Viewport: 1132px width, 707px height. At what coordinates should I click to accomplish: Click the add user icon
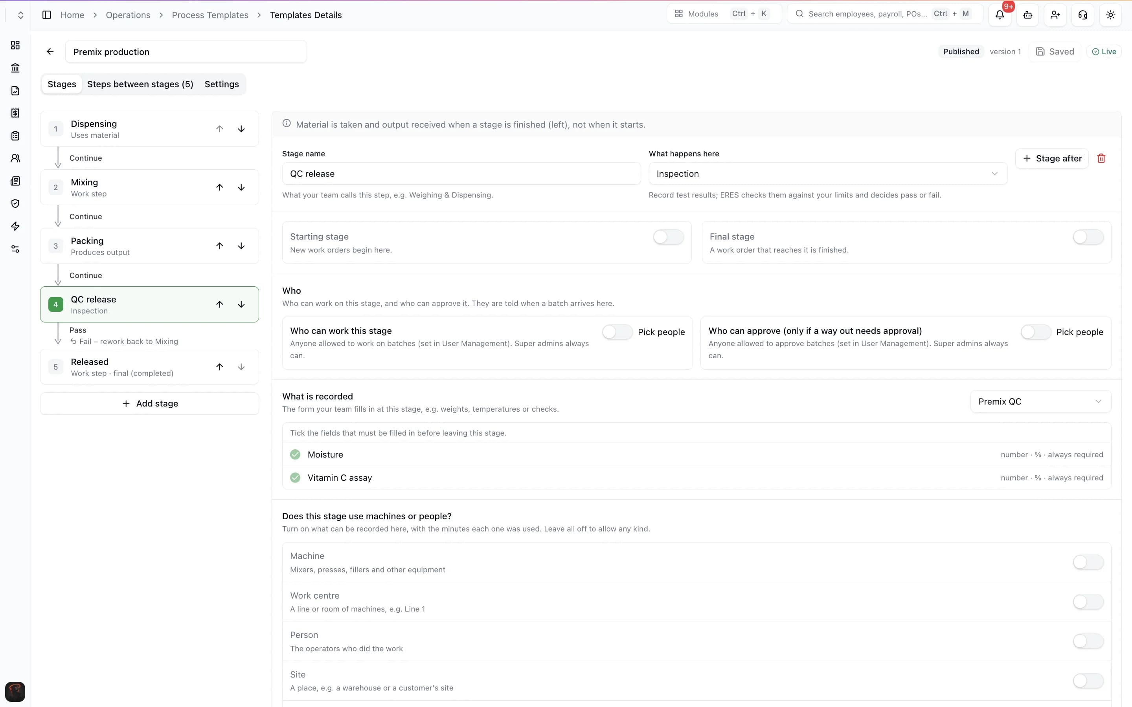[1055, 15]
